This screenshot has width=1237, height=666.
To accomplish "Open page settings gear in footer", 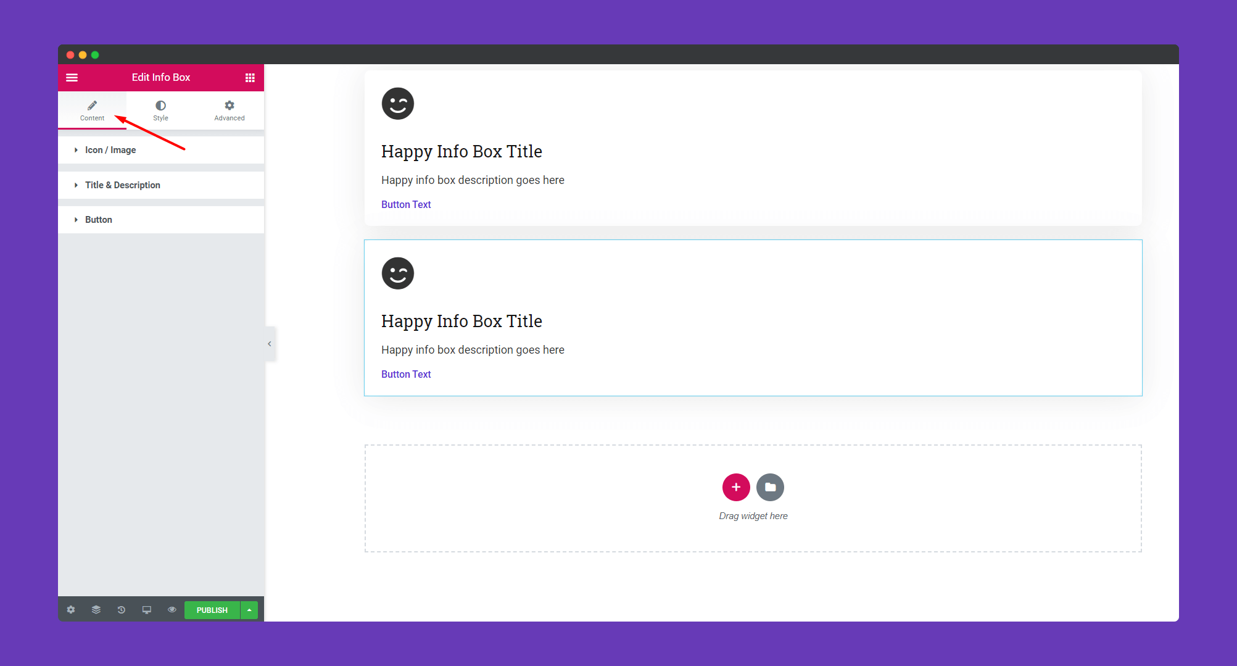I will [x=71, y=610].
